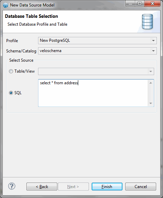Viewport: 163px width, 198px height.
Task: Click SQL text area scrollbar down arrow
Action: tap(151, 103)
